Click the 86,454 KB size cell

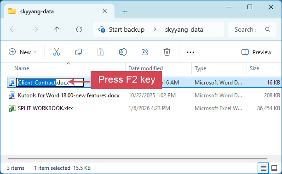[x=268, y=108]
